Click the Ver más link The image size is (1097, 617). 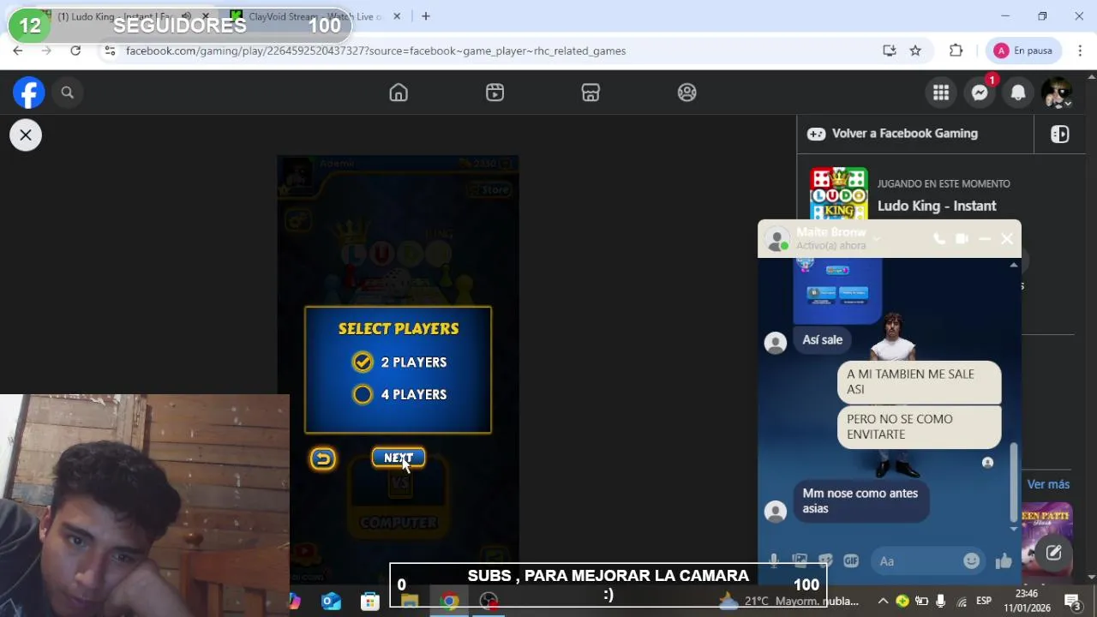coord(1048,484)
